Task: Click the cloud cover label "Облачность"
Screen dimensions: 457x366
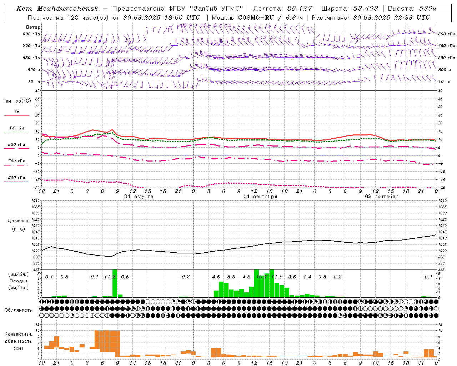Action: click(18, 310)
